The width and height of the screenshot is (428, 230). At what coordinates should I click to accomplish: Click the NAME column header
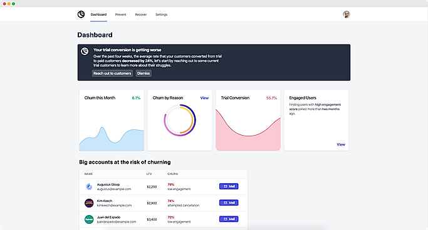click(88, 174)
